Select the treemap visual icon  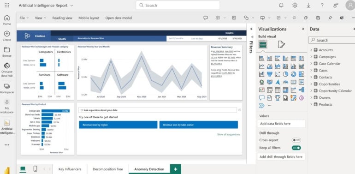click(302, 74)
